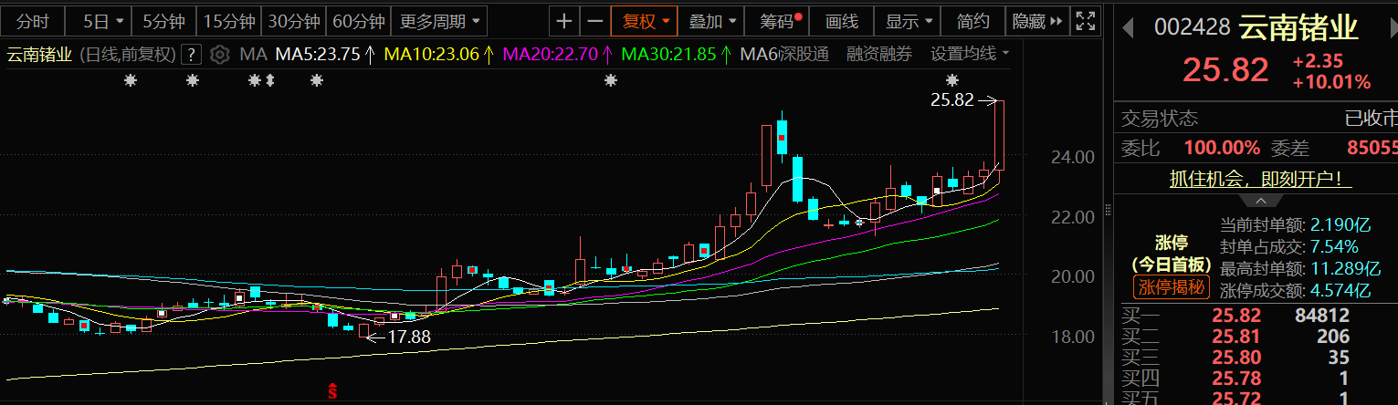1398x405 pixels.
Task: Hide side panel using 隐藏 button
Action: 1037,21
